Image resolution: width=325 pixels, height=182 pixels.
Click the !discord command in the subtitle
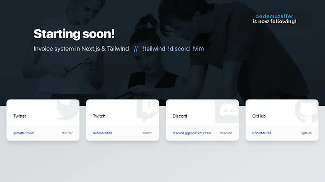coord(179,49)
